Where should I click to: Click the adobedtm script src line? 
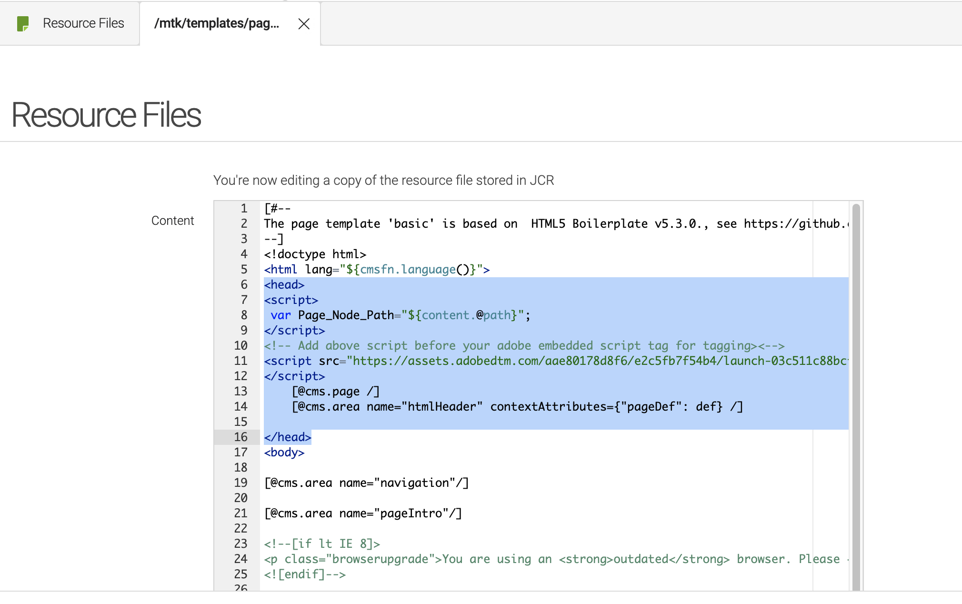click(x=556, y=361)
